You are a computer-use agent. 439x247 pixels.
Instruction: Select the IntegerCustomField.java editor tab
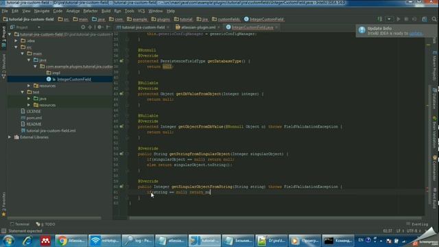pyautogui.click(x=252, y=27)
